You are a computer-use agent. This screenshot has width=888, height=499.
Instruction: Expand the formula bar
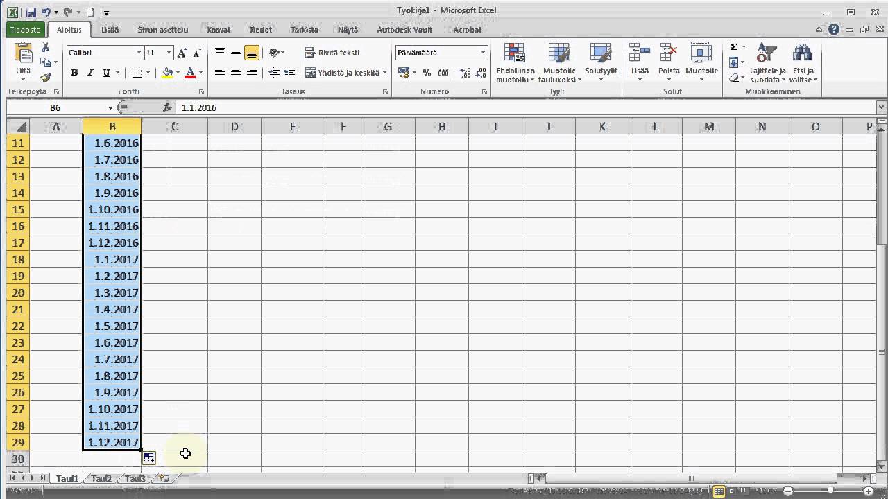pos(881,107)
